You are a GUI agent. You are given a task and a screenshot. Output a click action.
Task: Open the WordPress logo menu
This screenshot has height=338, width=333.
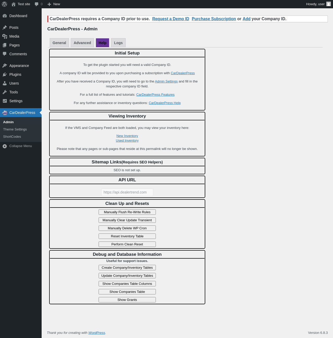tap(4, 4)
